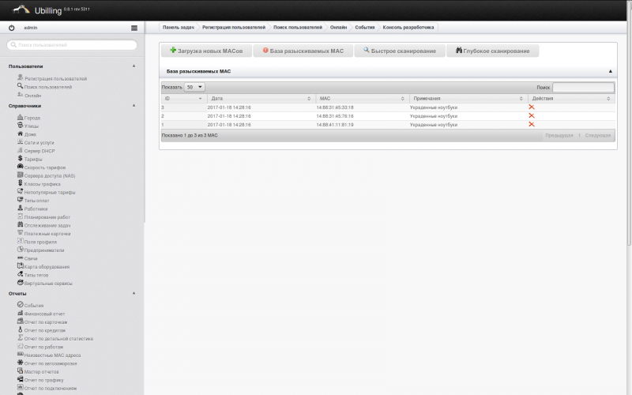Open the Показать 50 rows dropdown
The image size is (632, 395).
(194, 87)
